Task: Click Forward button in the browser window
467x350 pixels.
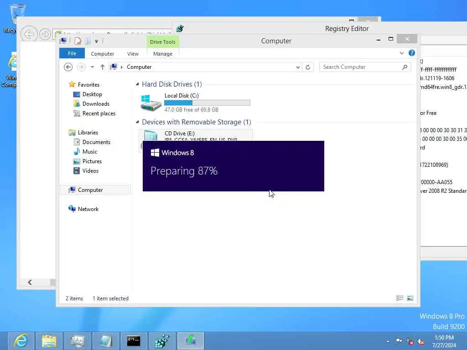Action: pyautogui.click(x=45, y=34)
